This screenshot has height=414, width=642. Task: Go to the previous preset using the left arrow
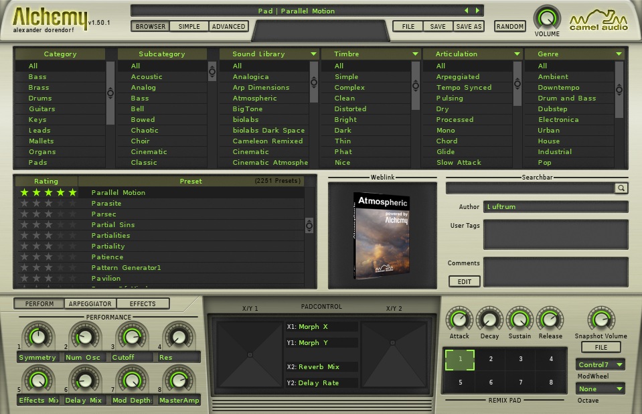click(467, 11)
